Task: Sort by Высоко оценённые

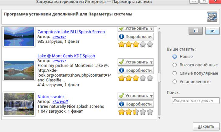Action: point(175,65)
